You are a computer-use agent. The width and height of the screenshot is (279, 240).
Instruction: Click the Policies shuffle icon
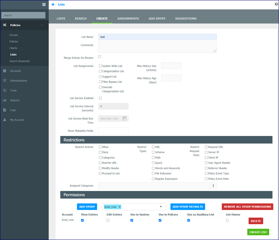click(x=5, y=25)
